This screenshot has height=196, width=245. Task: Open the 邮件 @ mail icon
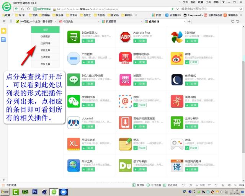125,101
